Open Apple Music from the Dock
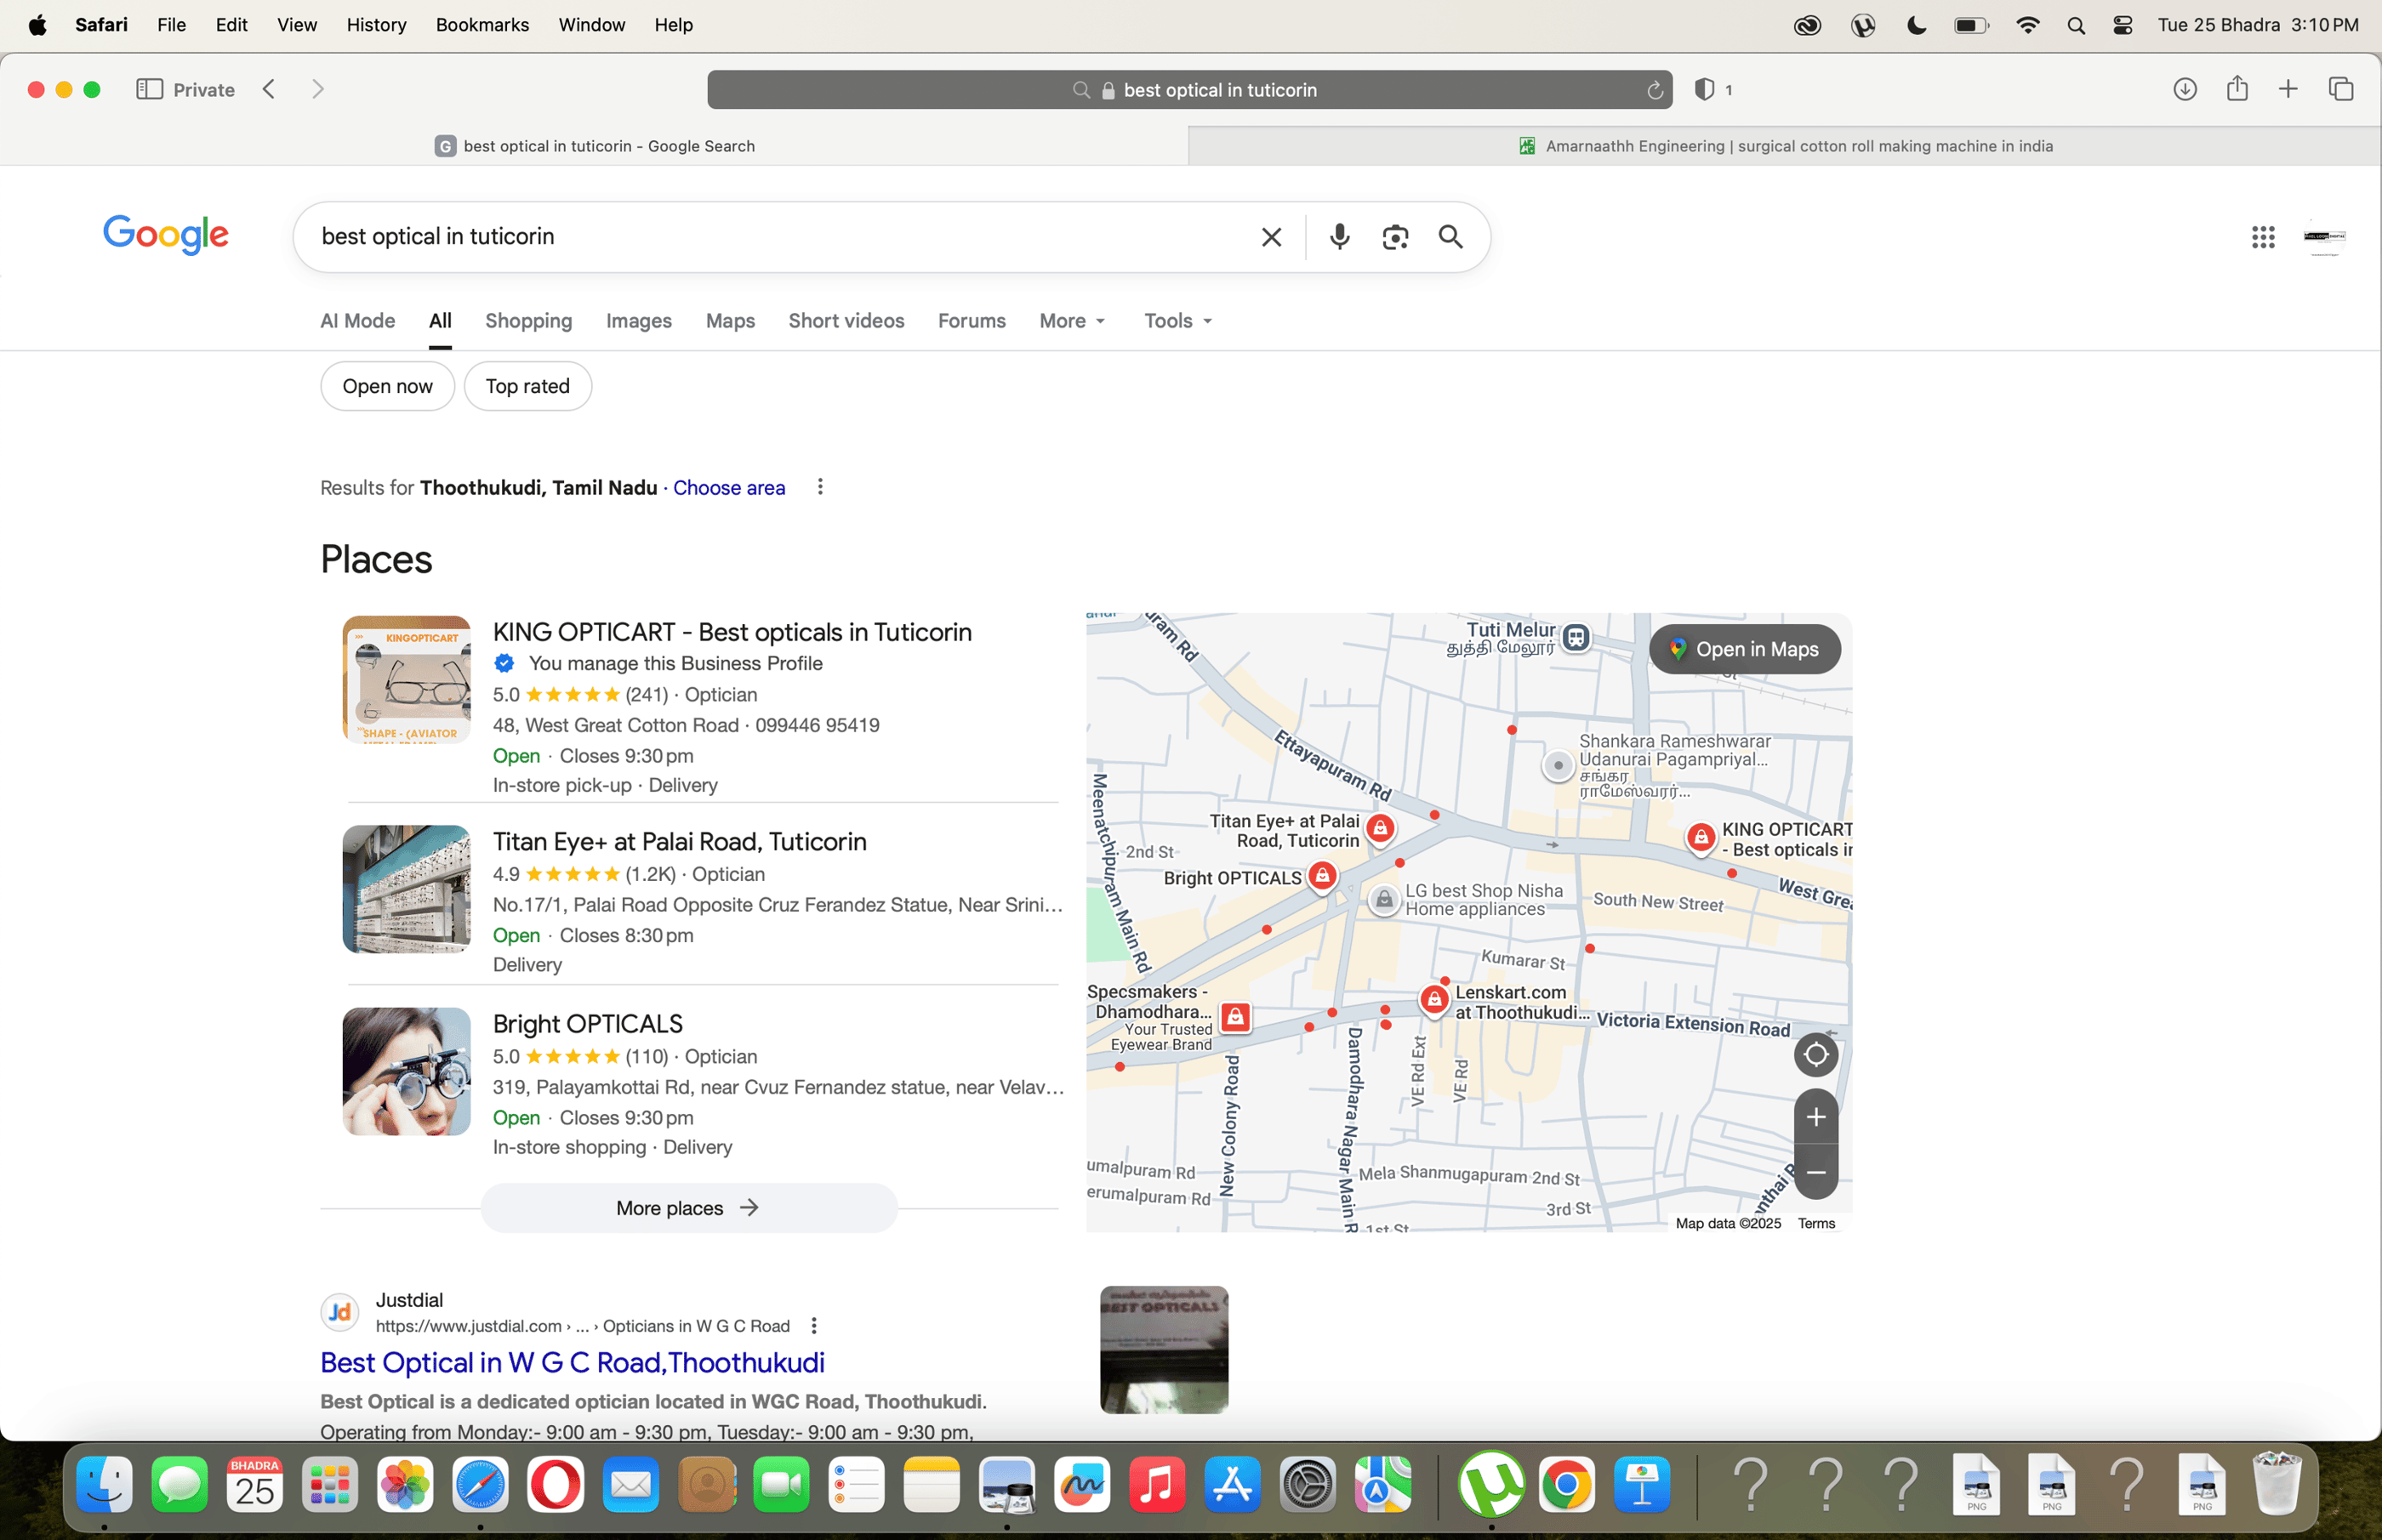 (x=1156, y=1486)
